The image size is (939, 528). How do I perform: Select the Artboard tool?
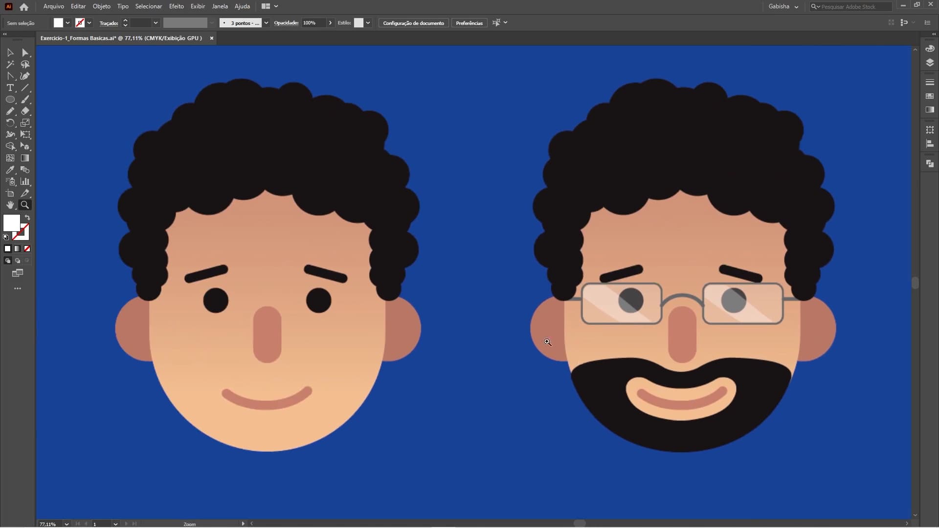click(10, 193)
